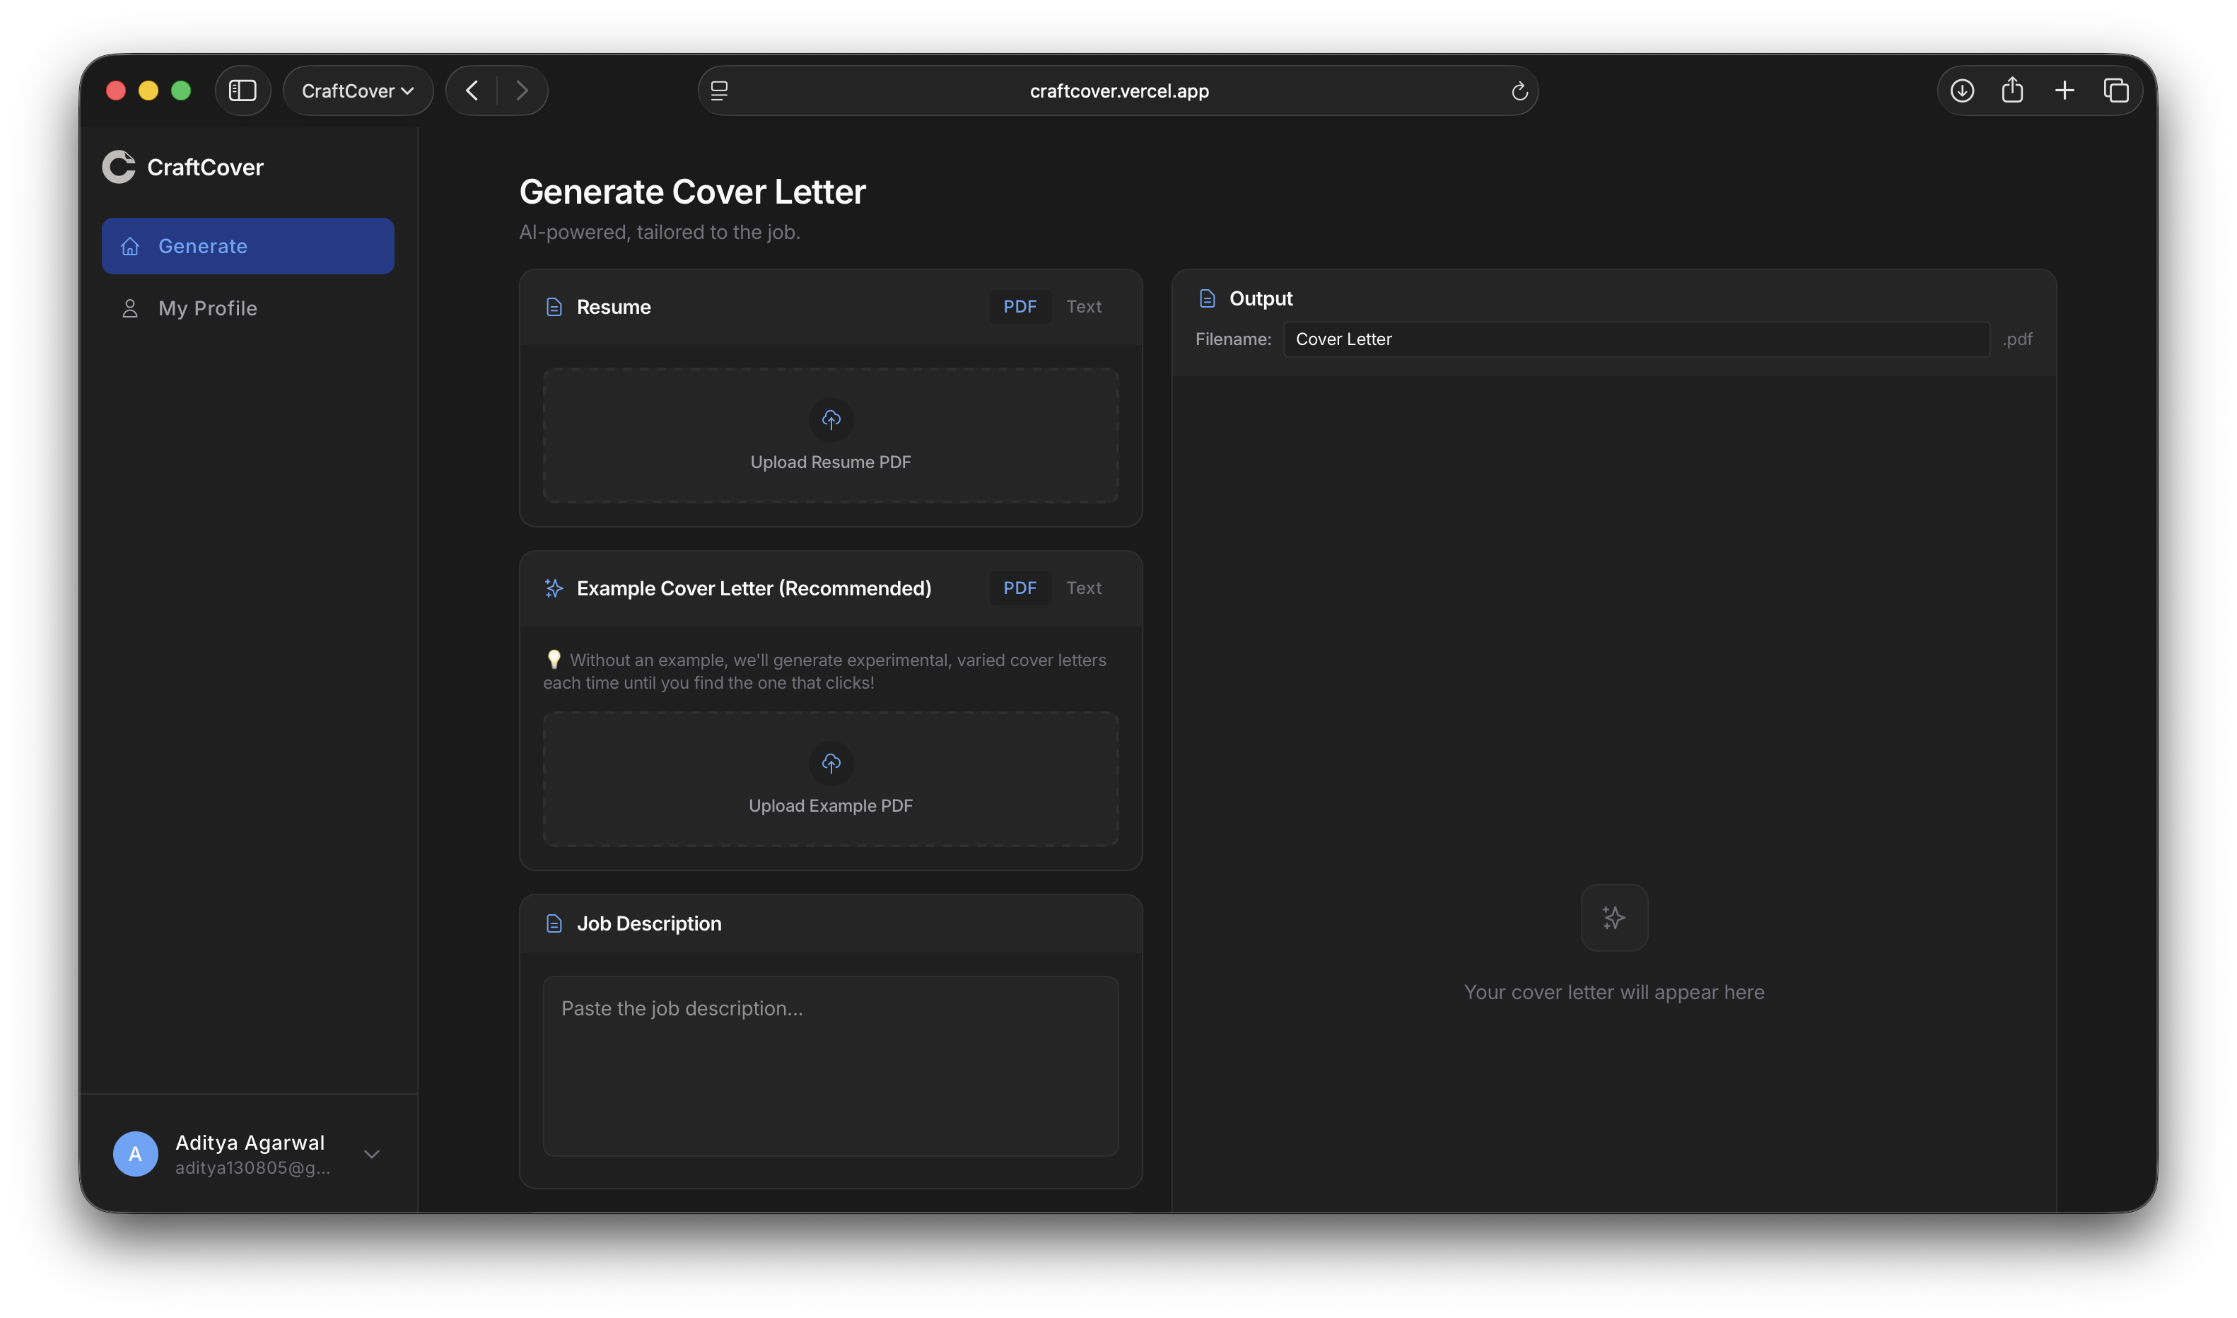
Task: Show tab overview icon
Action: [2115, 91]
